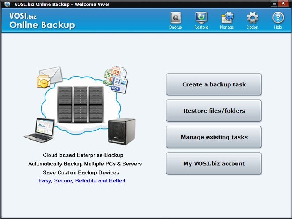Viewport: 292px width, 219px height.
Task: Click 'Save Cost on Backup Devices' text
Action: (x=81, y=173)
